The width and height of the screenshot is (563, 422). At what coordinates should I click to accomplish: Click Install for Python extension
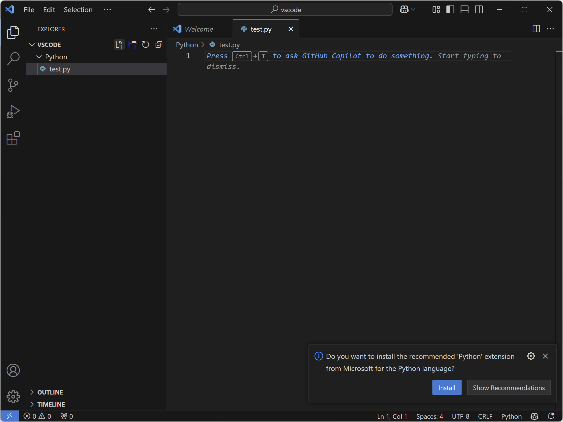(447, 388)
